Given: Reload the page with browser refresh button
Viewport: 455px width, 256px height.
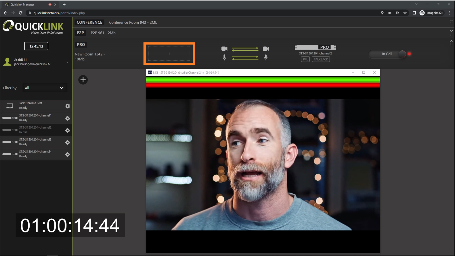Looking at the screenshot, I should [21, 13].
